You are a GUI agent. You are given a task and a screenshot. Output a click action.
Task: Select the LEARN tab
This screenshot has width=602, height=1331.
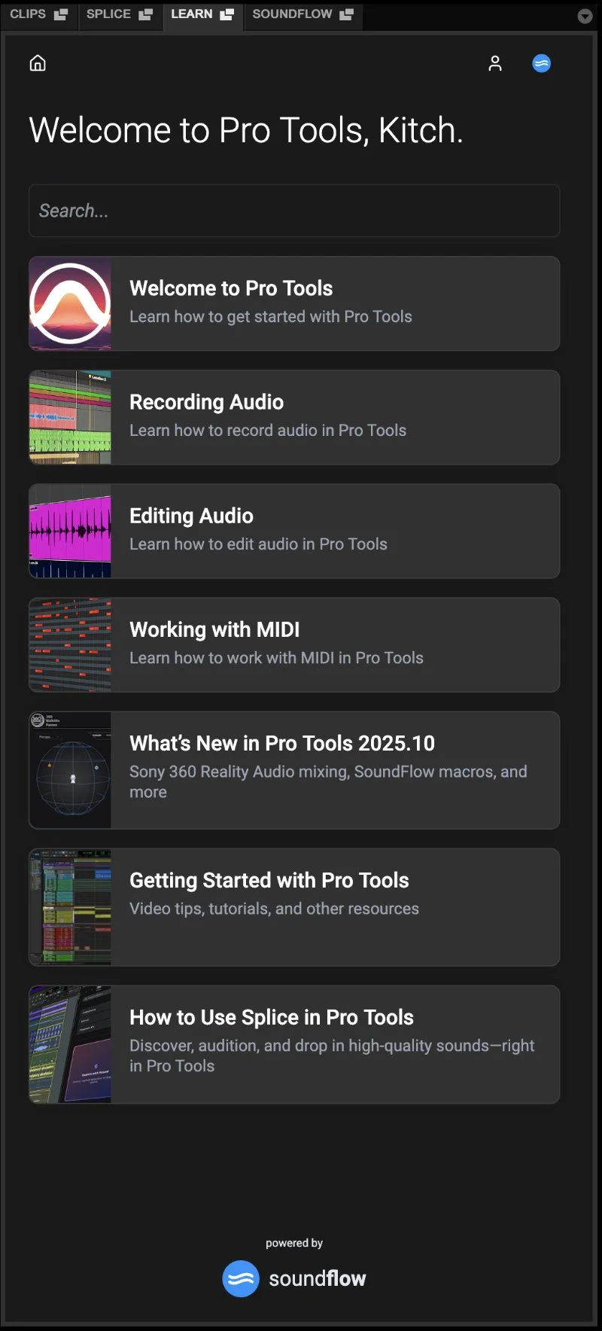(x=192, y=14)
